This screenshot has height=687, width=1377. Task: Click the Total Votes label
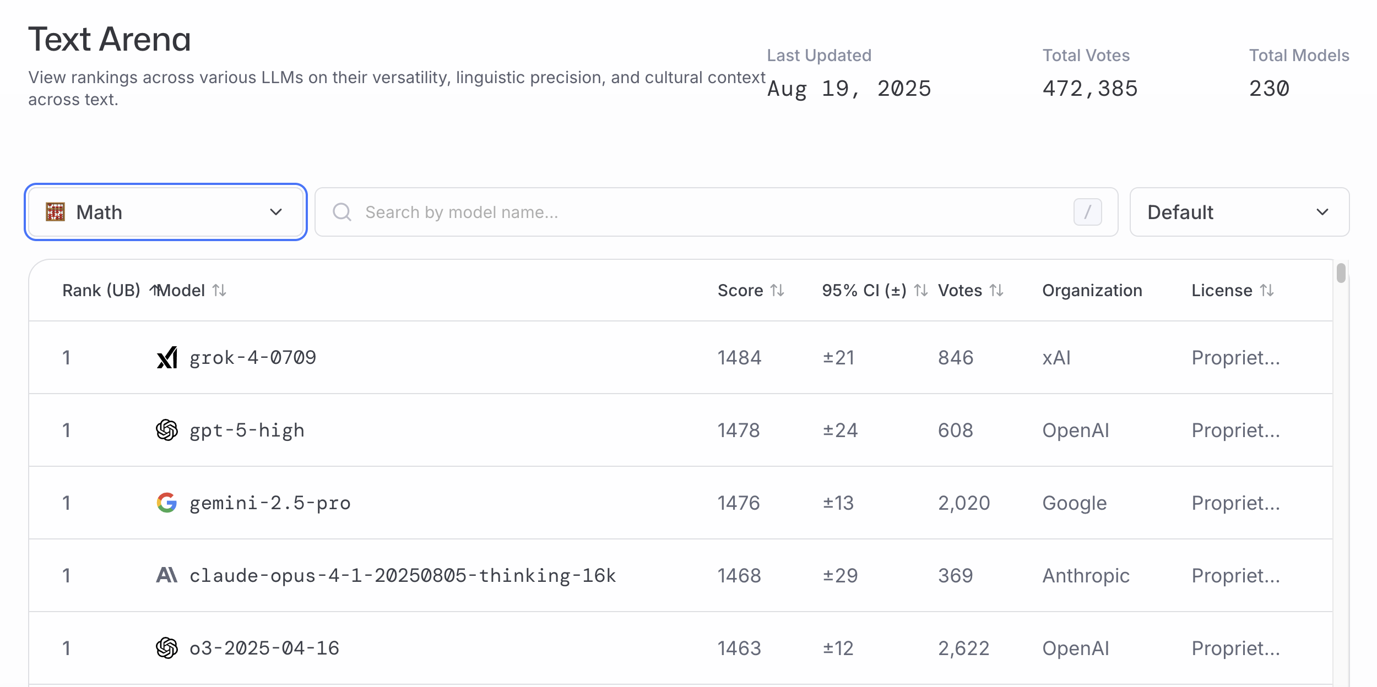[1086, 56]
